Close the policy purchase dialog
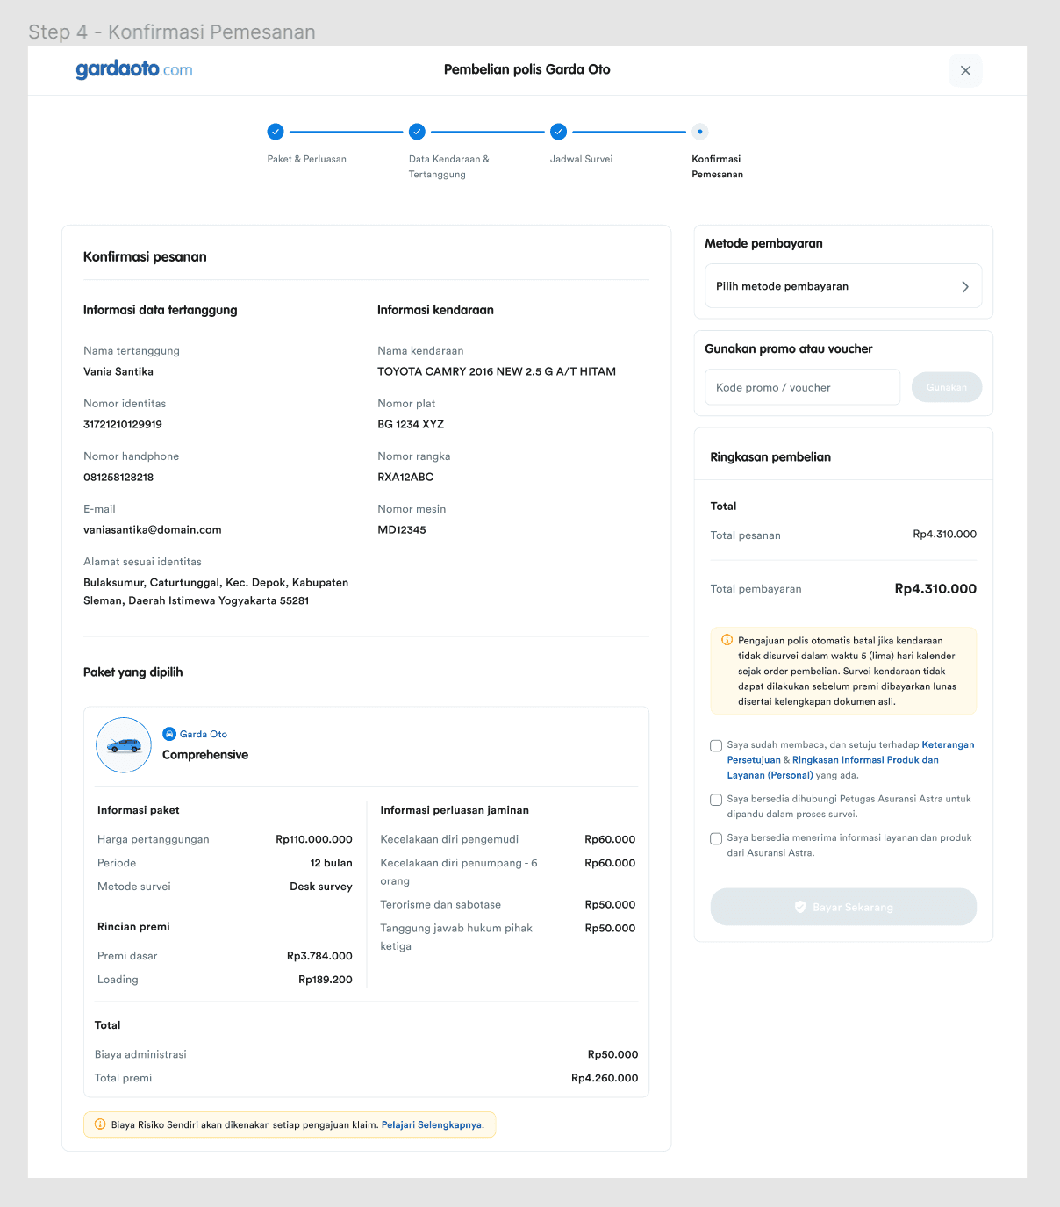Image resolution: width=1060 pixels, height=1207 pixels. coord(965,70)
